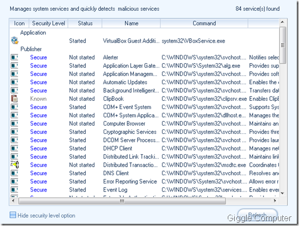Click the Distributed Transaction msdtc icon
Viewport: 299px width, 226px height.
(15, 165)
